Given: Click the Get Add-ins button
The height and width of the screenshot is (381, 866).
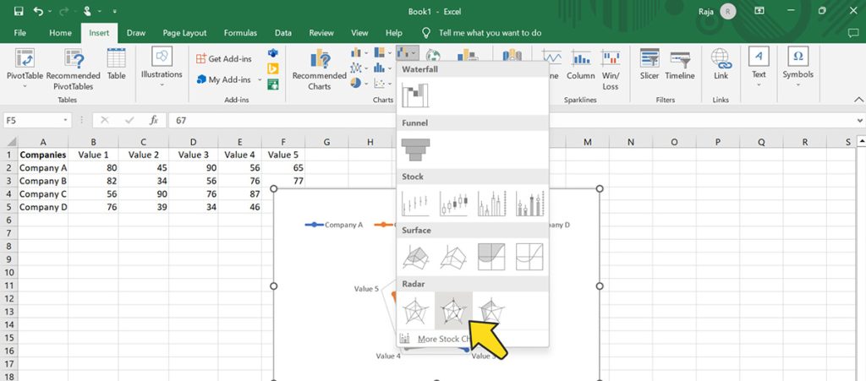Looking at the screenshot, I should pyautogui.click(x=226, y=59).
